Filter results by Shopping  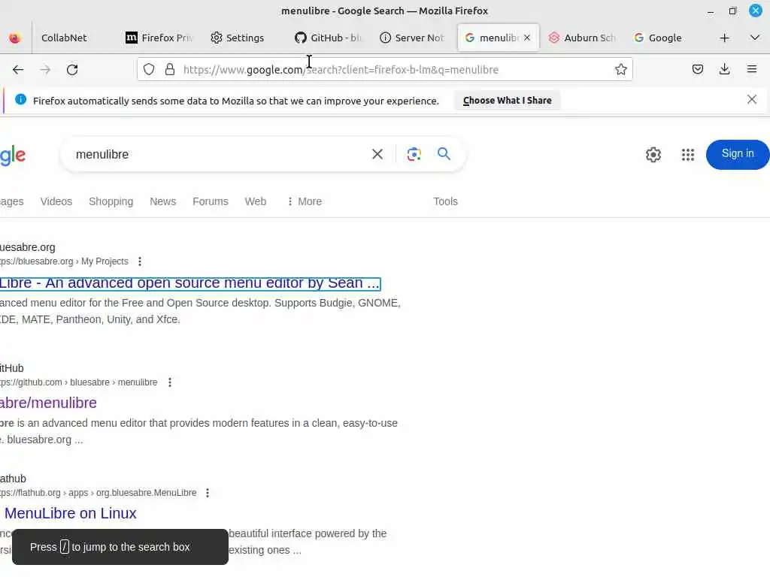pyautogui.click(x=111, y=201)
